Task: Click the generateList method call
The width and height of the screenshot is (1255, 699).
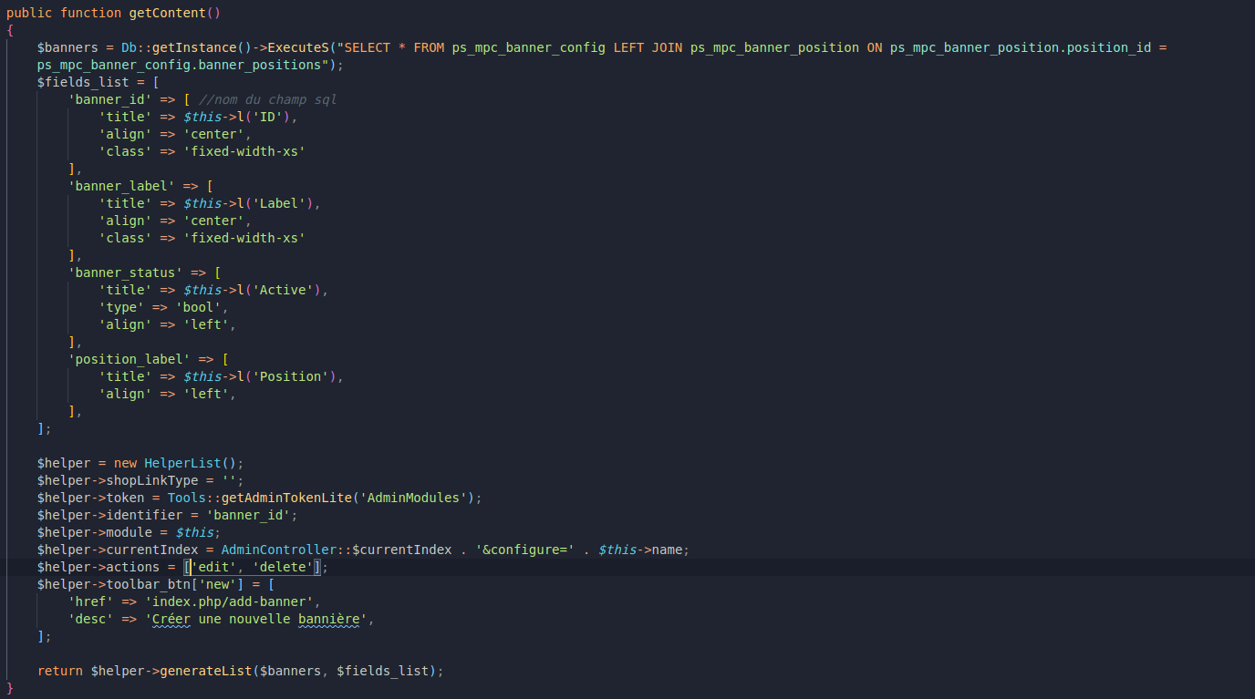Action: [206, 671]
